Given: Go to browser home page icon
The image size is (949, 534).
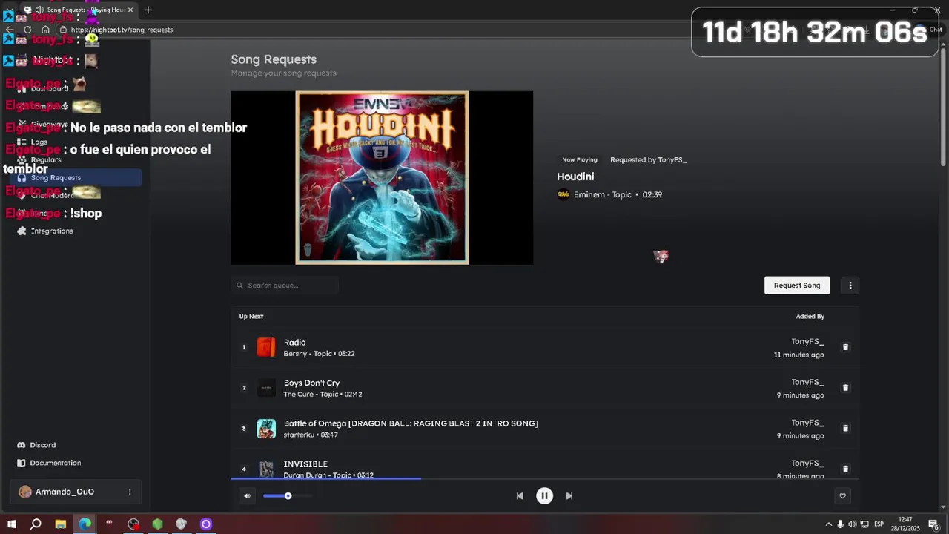Looking at the screenshot, I should pyautogui.click(x=45, y=30).
